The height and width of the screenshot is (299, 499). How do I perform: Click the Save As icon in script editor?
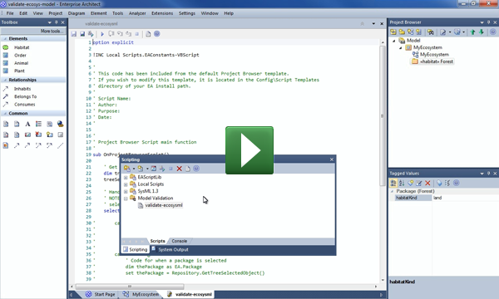click(82, 34)
